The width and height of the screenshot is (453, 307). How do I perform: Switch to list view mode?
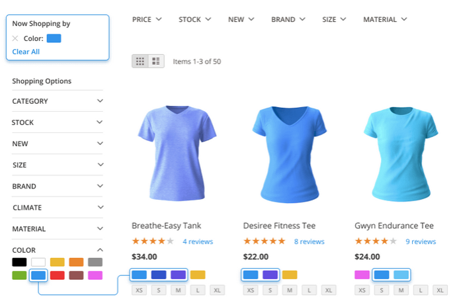click(156, 62)
